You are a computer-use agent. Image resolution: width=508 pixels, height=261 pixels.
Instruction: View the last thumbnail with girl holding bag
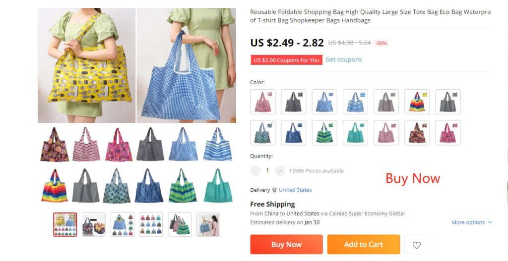(208, 224)
